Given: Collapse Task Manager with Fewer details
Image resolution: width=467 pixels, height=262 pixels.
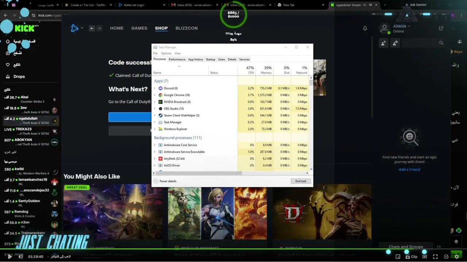Looking at the screenshot, I should coord(165,181).
